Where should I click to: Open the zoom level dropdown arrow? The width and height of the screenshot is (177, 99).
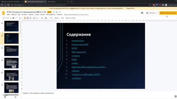click(x=22, y=18)
